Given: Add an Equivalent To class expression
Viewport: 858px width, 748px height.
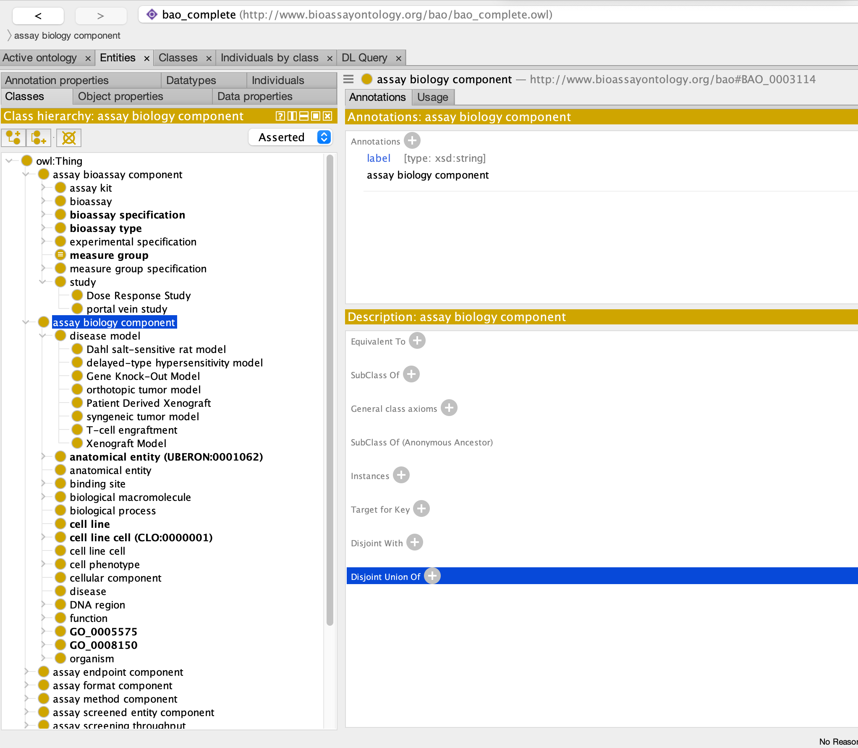Looking at the screenshot, I should 417,340.
